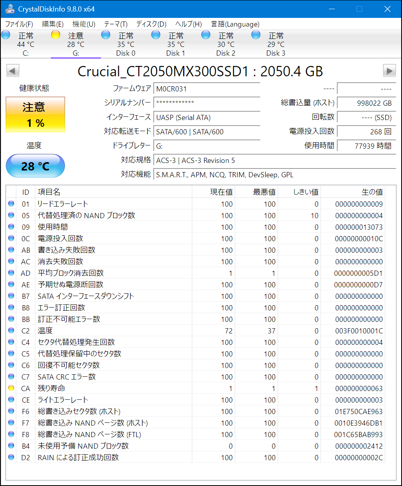Click yellow status dot for attribute CA 残り寿命
The height and width of the screenshot is (486, 402).
(11, 388)
